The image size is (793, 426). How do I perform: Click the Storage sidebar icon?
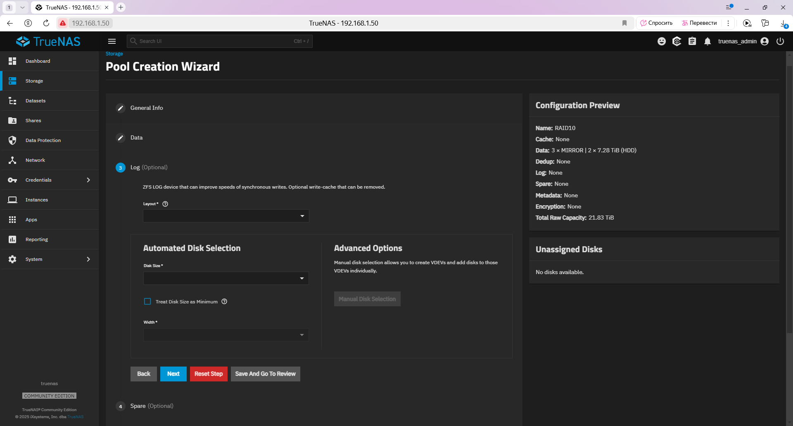pyautogui.click(x=12, y=81)
